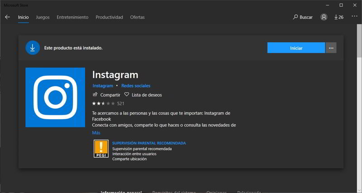The height and width of the screenshot is (193, 362).
Task: Select the Inicio tab
Action: [23, 17]
